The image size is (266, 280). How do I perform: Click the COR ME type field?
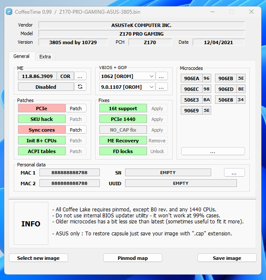[x=65, y=76]
